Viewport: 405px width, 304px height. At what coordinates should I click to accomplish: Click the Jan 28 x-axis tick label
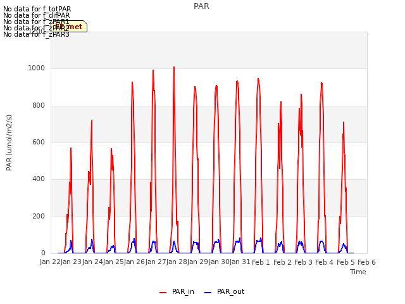coord(177,262)
